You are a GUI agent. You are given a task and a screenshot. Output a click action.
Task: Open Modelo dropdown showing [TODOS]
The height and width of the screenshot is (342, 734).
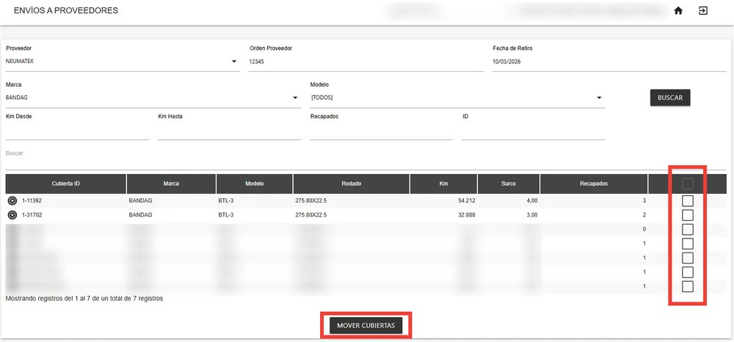[457, 98]
